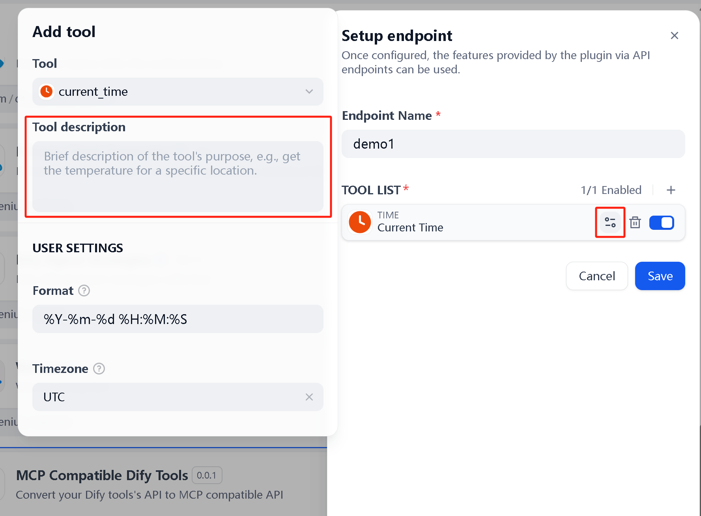This screenshot has height=516, width=701.
Task: Save the endpoint configuration
Action: pyautogui.click(x=660, y=276)
